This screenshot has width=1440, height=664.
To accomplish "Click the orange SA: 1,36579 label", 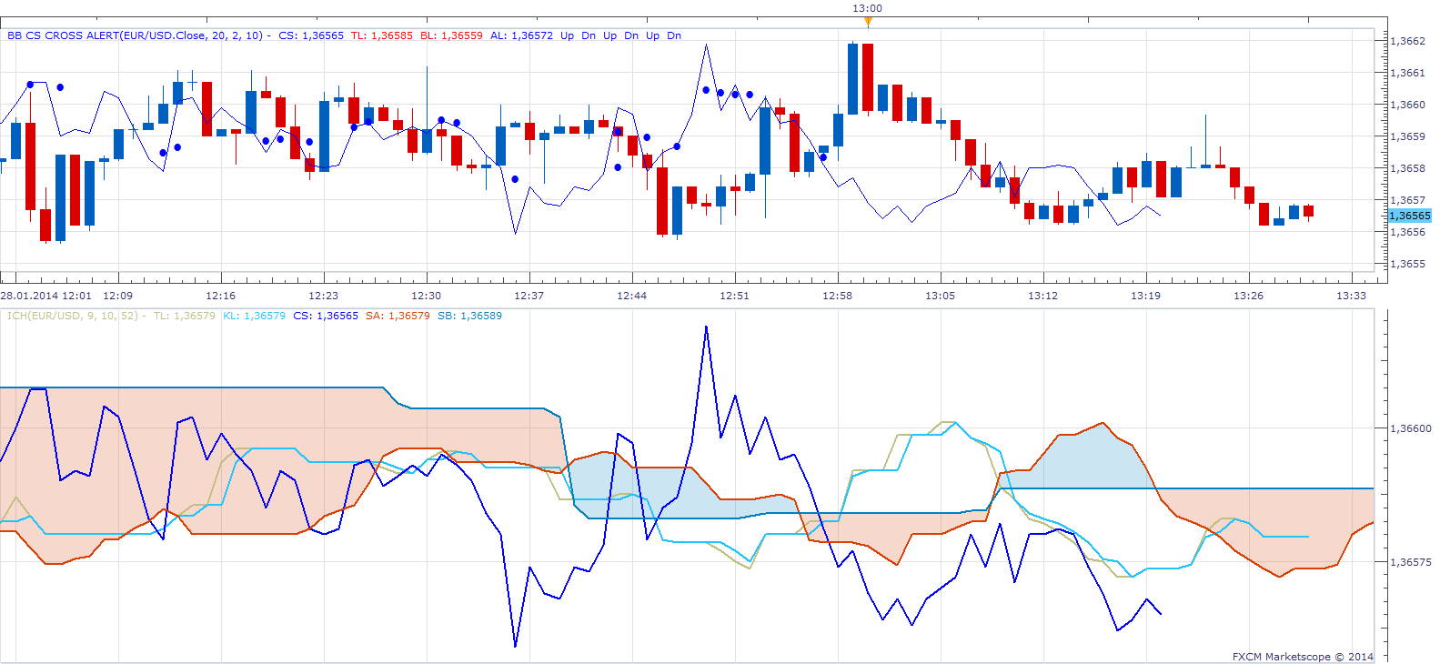I will click(x=398, y=316).
